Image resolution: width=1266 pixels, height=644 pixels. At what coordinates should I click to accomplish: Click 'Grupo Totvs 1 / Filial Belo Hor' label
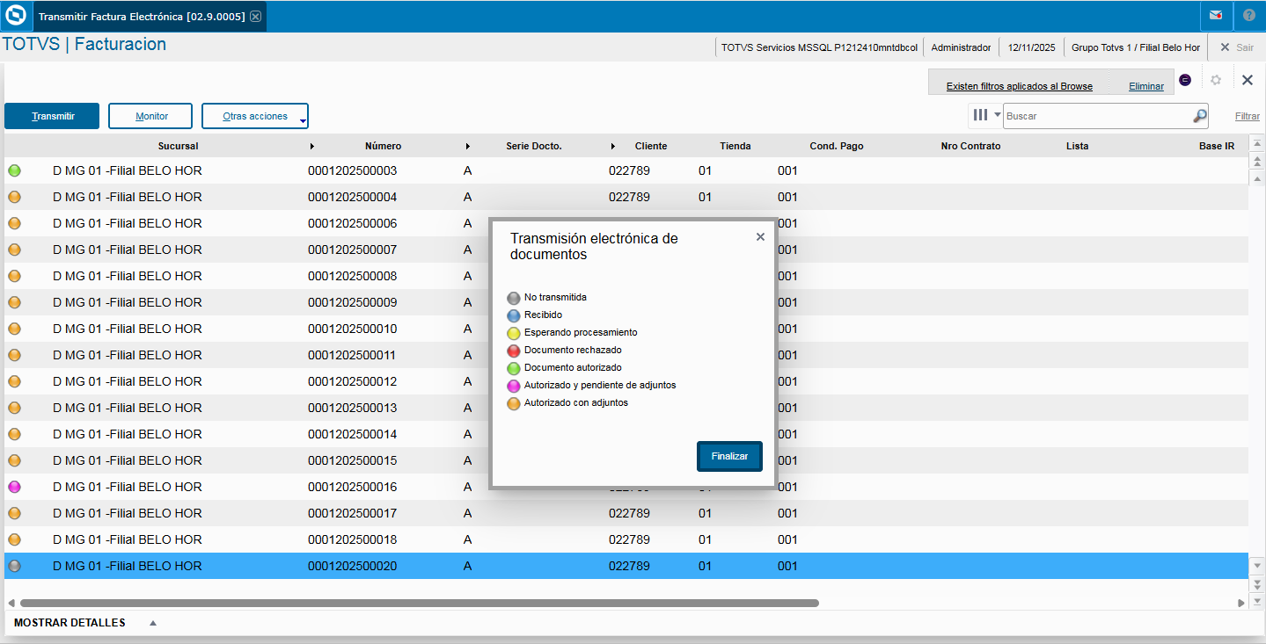pos(1136,47)
